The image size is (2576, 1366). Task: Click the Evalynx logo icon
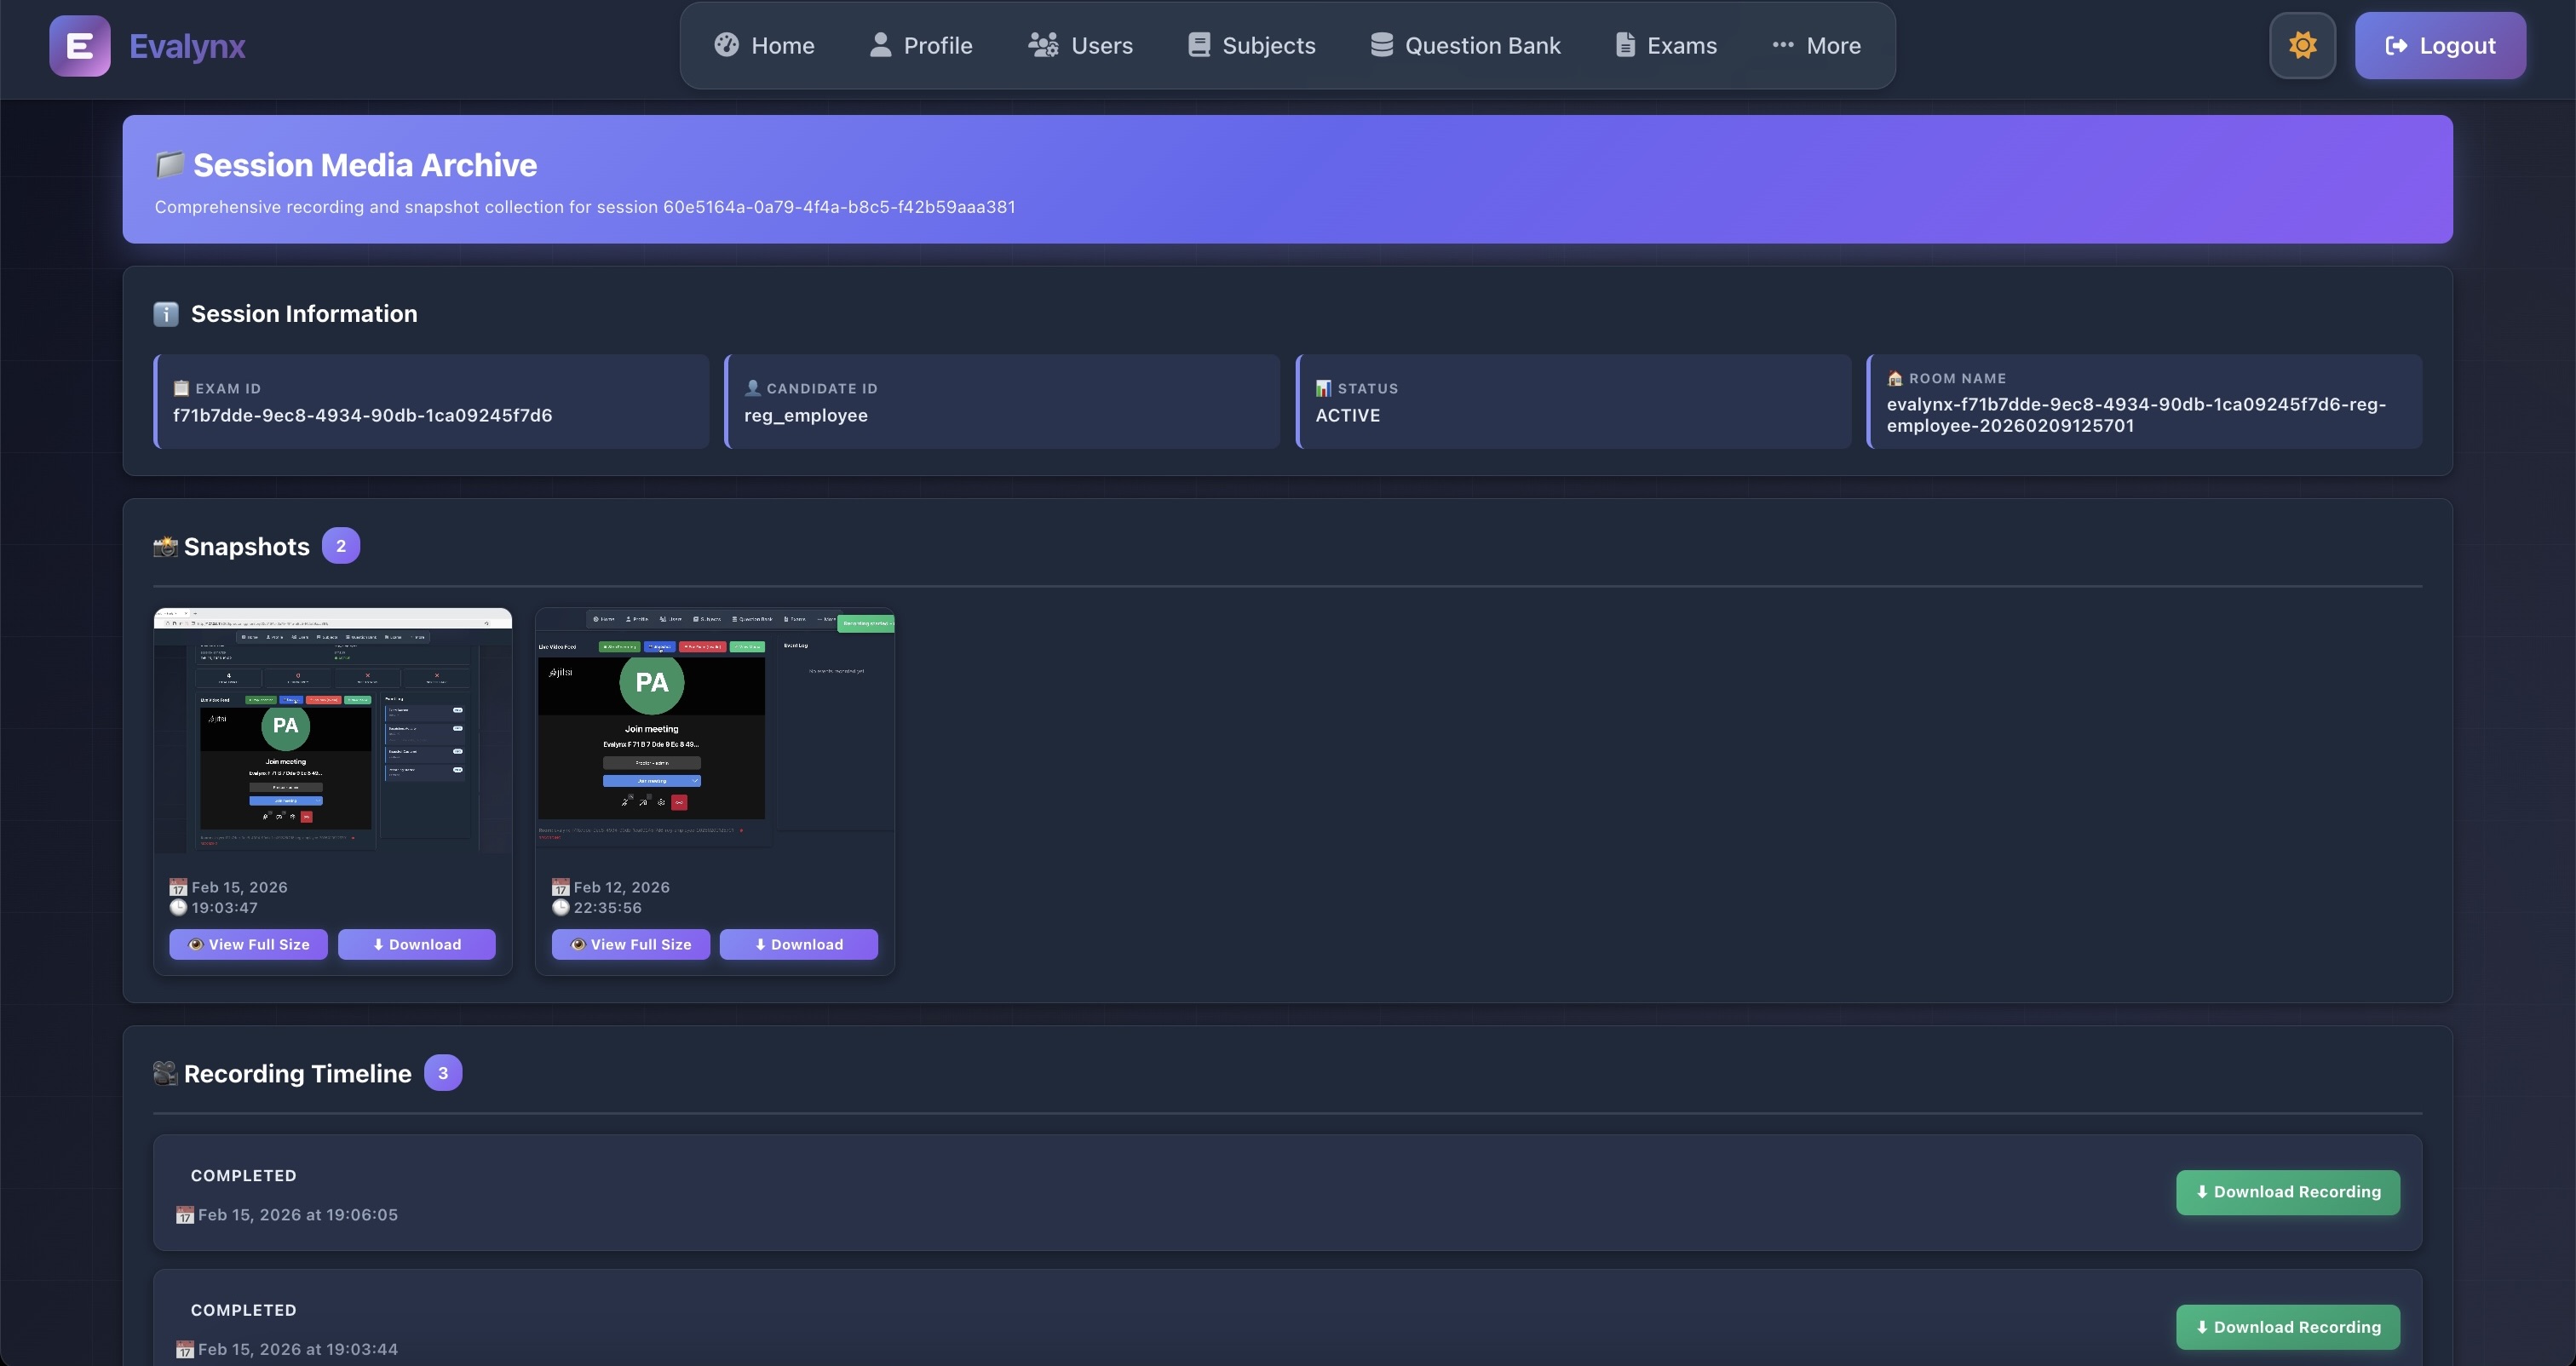pyautogui.click(x=79, y=46)
